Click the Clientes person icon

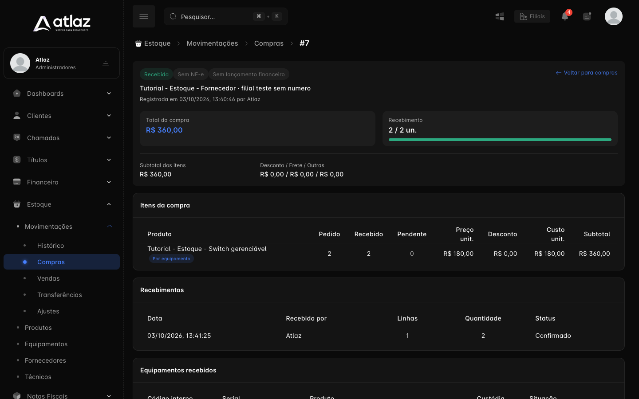point(17,116)
